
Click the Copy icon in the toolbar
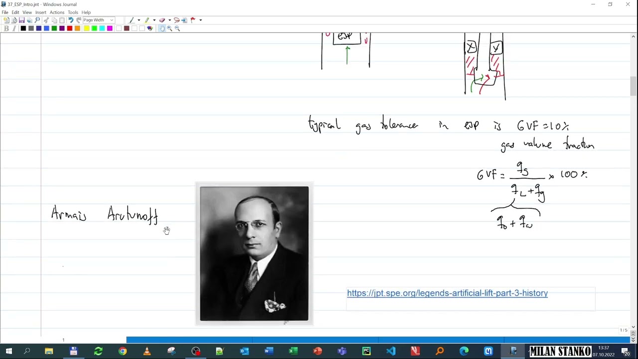coord(54,20)
